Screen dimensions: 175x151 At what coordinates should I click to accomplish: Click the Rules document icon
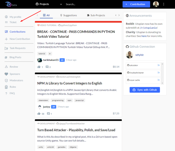[x=6, y=87]
